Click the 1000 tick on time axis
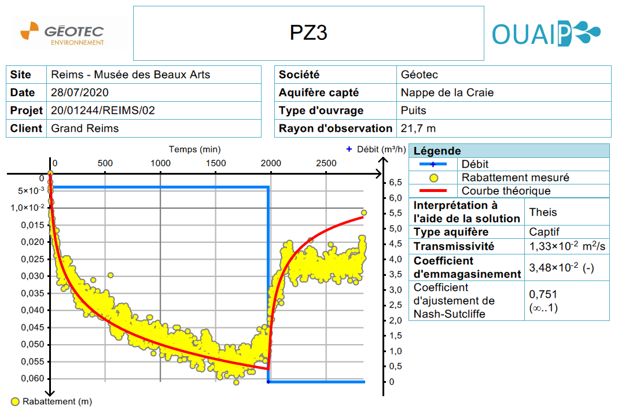 click(x=160, y=163)
